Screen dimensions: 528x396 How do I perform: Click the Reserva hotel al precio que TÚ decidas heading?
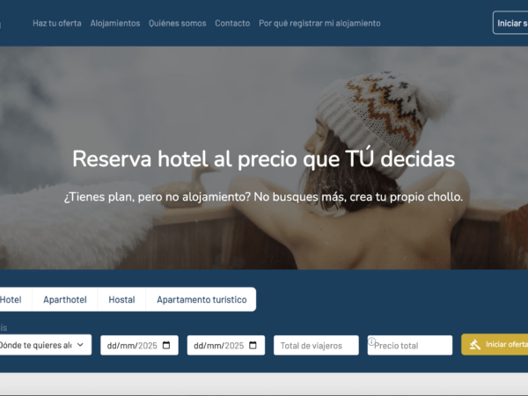pyautogui.click(x=264, y=159)
